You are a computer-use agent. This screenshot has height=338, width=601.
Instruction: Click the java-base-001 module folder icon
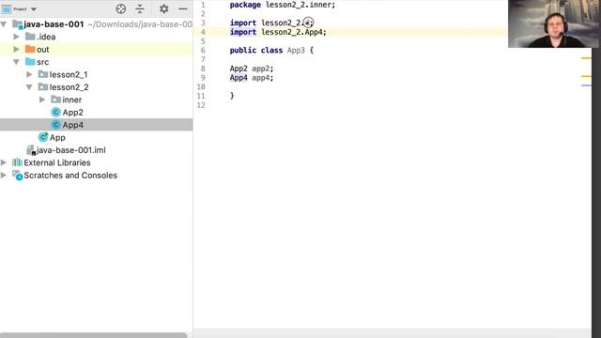pyautogui.click(x=18, y=24)
